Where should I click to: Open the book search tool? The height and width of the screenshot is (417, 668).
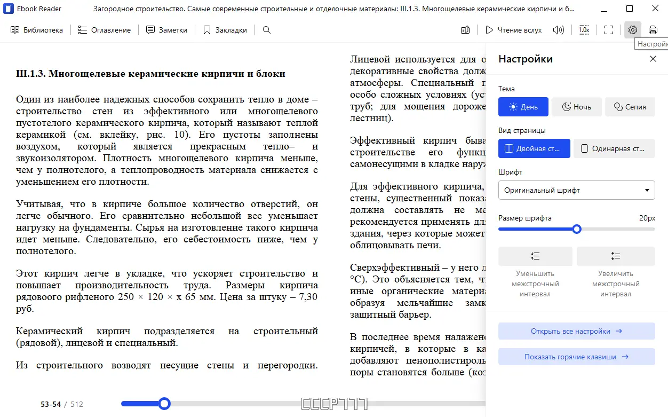point(266,30)
